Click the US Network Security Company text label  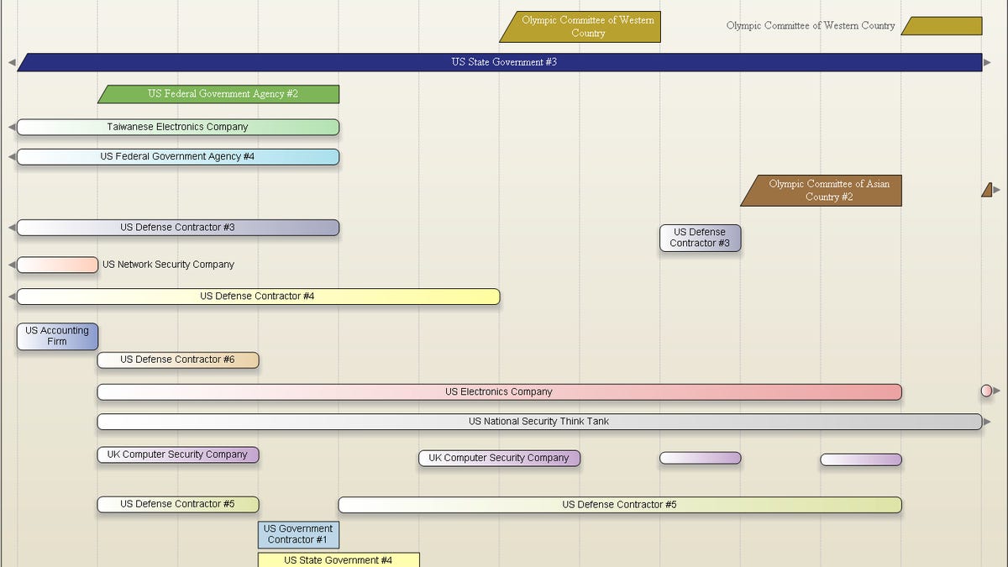[x=168, y=265]
